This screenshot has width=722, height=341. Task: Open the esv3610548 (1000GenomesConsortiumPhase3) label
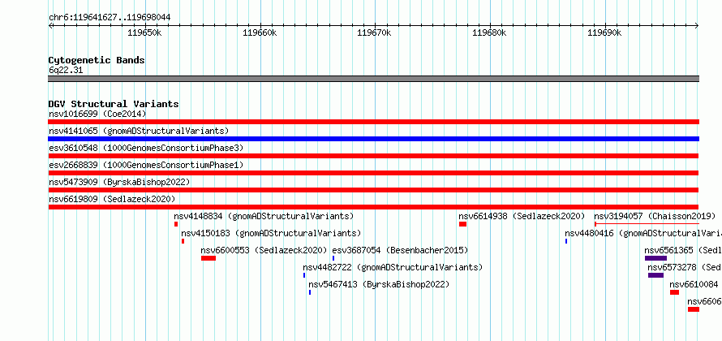pyautogui.click(x=146, y=148)
